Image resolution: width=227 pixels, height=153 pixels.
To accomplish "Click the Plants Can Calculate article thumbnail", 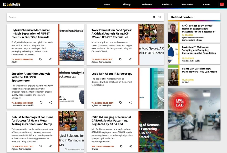I will click(173, 75).
